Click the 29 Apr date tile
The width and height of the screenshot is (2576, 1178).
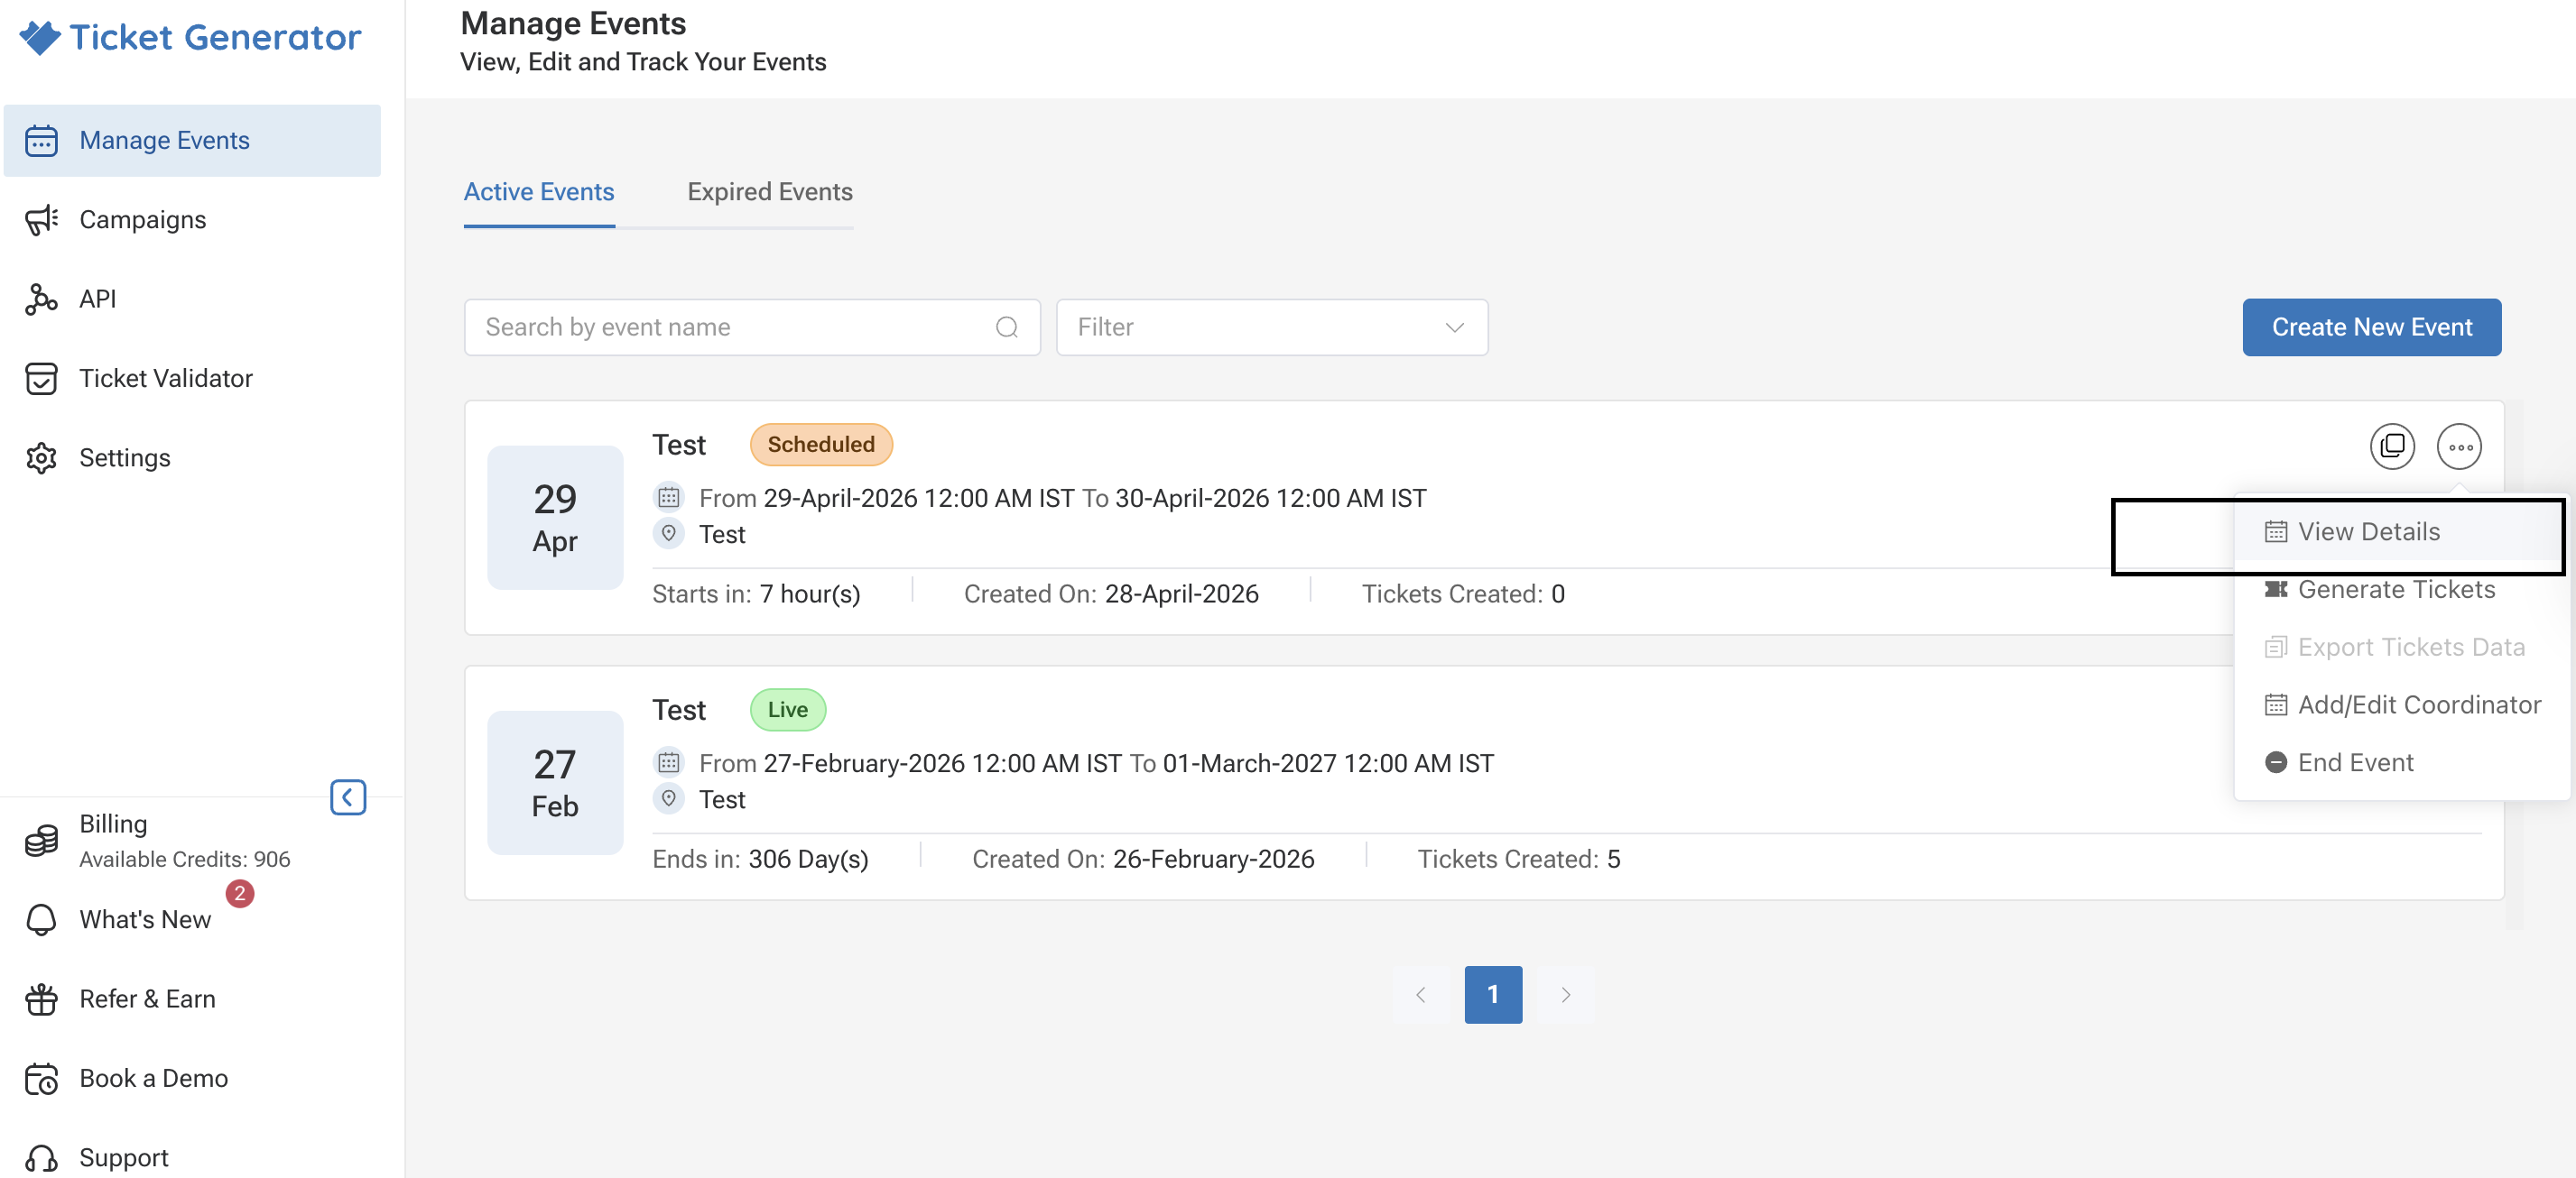coord(555,518)
